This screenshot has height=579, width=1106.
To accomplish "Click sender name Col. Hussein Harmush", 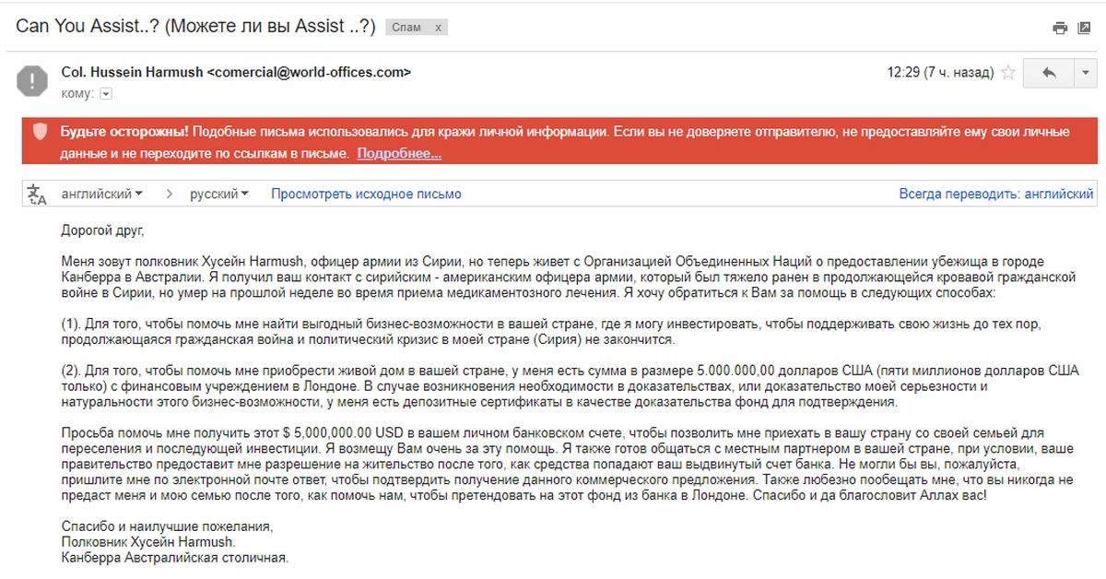I will [x=132, y=72].
